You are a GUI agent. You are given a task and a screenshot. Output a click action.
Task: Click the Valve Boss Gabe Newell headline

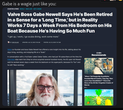pyautogui.click(x=60, y=23)
